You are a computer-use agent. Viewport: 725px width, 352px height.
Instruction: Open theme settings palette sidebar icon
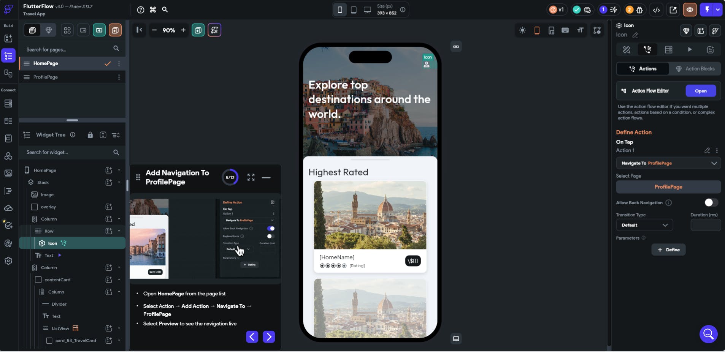(8, 243)
